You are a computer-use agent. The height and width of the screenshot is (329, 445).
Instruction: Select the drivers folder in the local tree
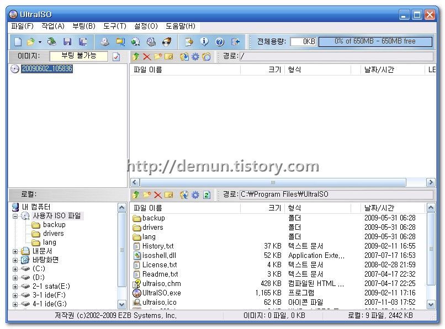point(54,234)
